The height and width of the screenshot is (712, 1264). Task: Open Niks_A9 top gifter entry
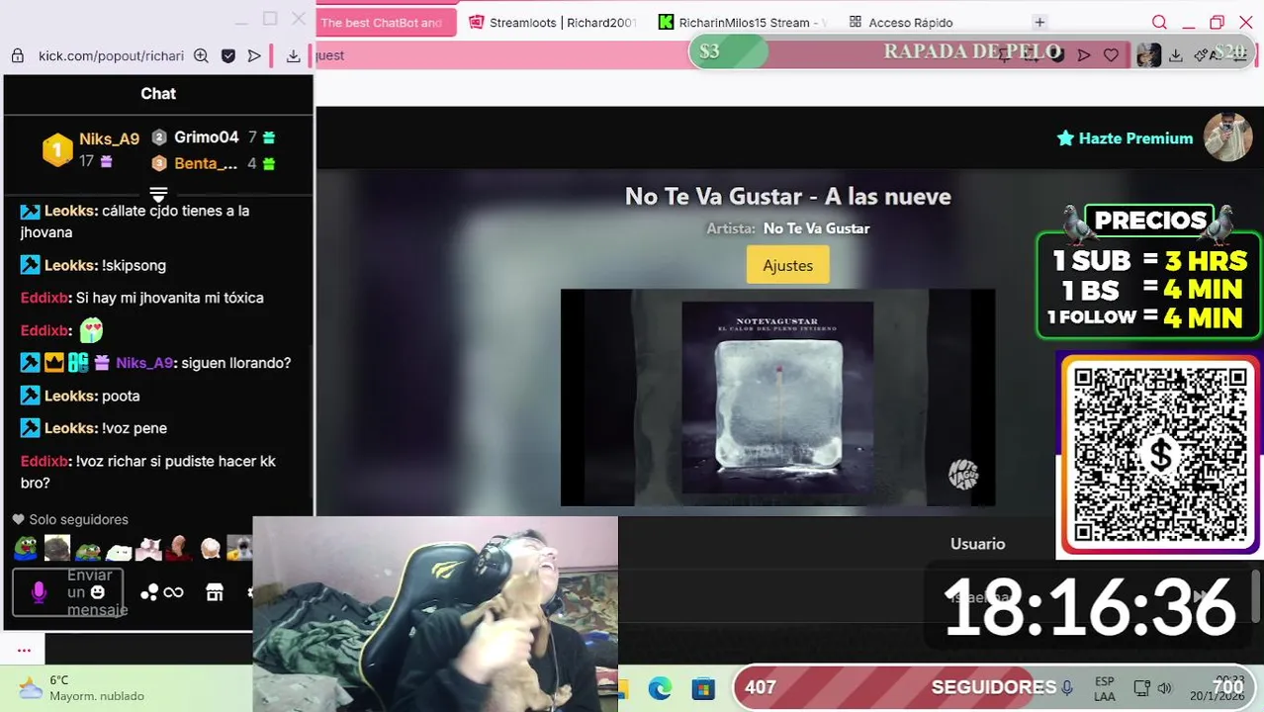pos(91,149)
